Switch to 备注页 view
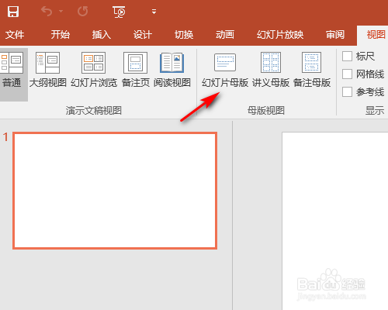The height and width of the screenshot is (310, 388). pos(136,70)
